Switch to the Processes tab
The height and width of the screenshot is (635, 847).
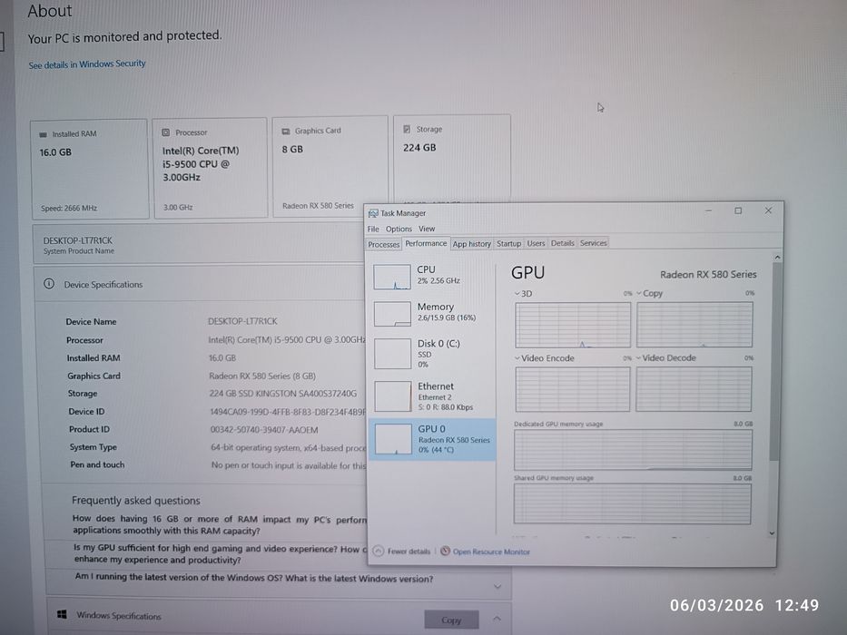383,244
